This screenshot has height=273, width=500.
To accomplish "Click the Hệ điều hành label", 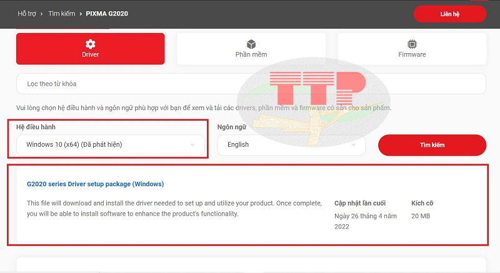I will coord(36,127).
